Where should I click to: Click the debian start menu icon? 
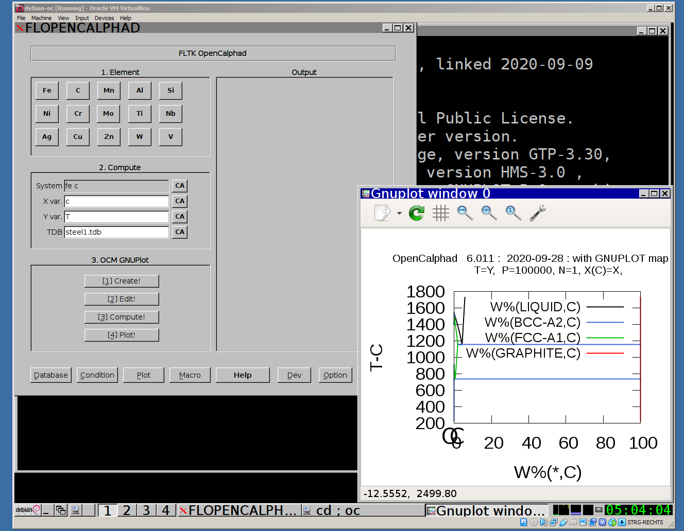tap(27, 510)
